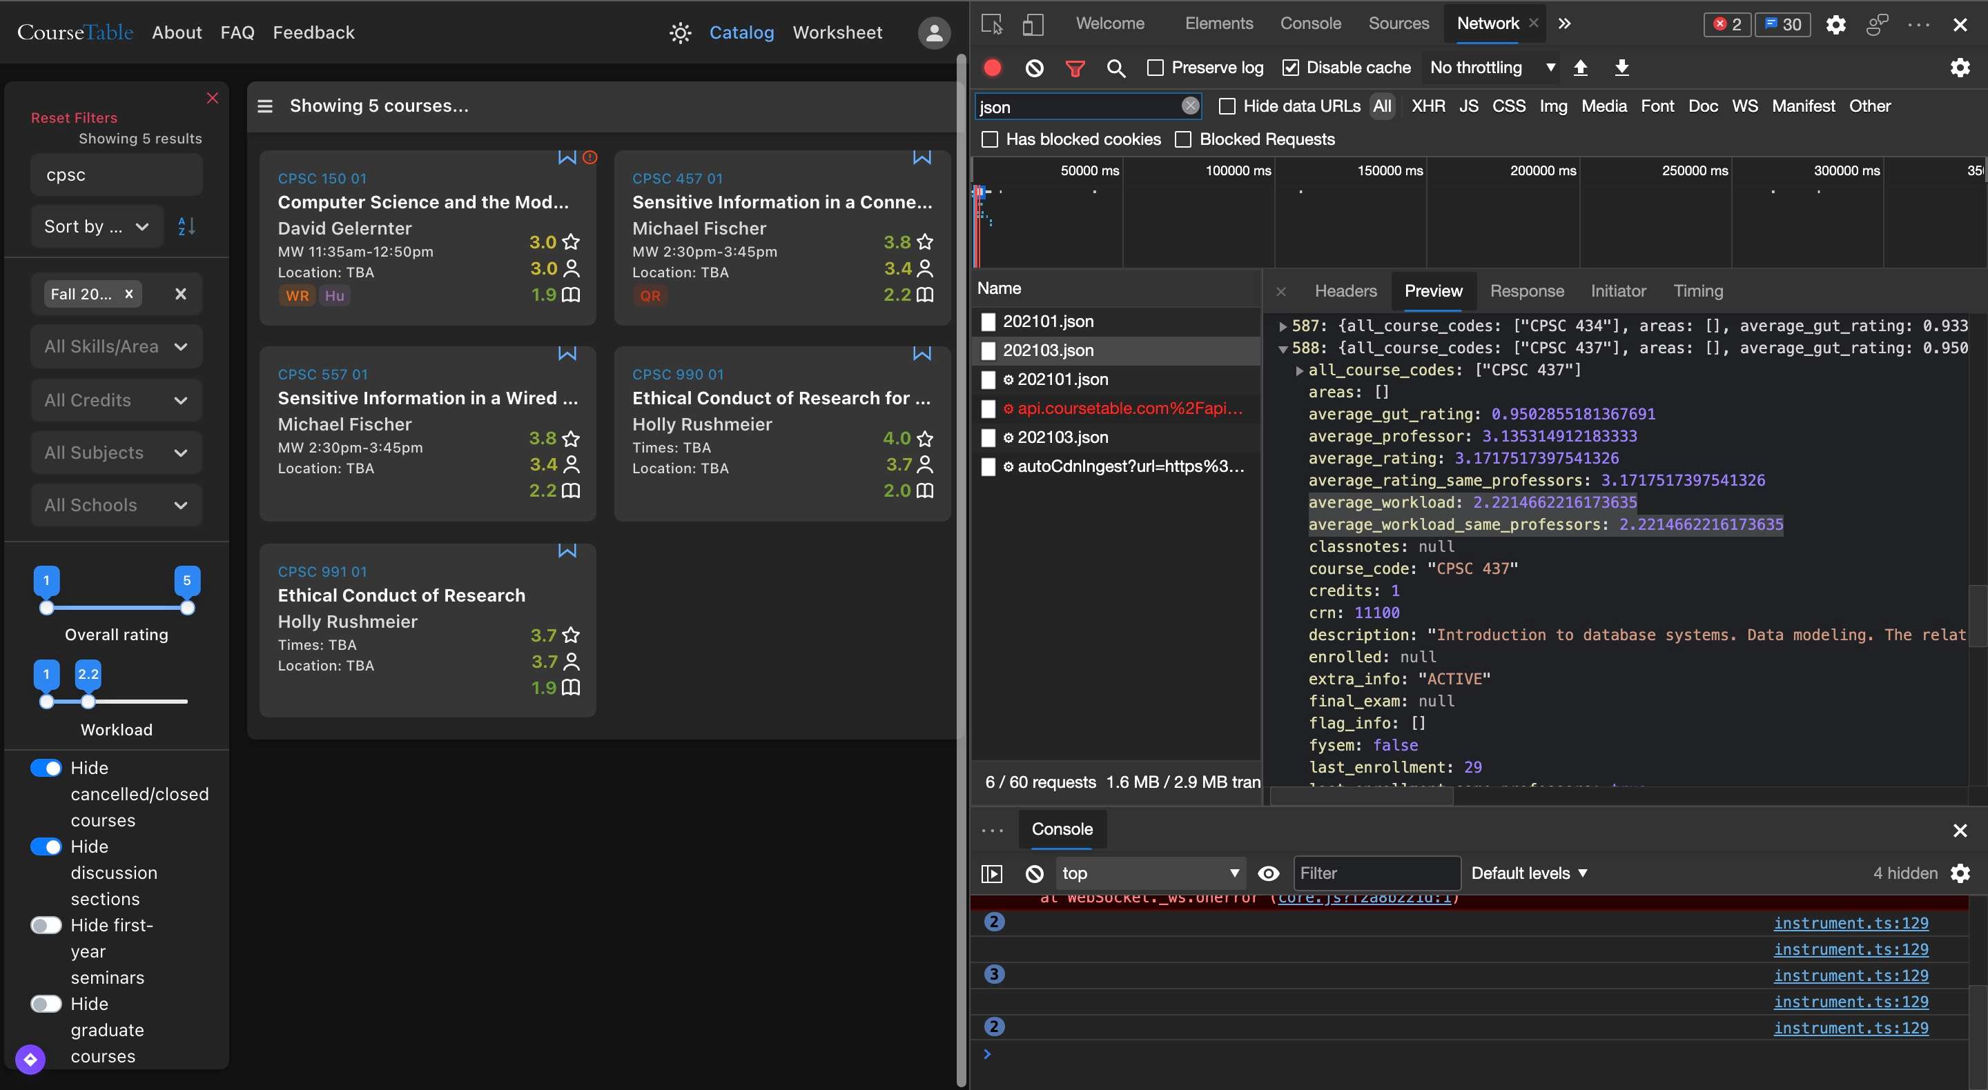Check Hide data URLs
This screenshot has height=1090, width=1988.
point(1227,106)
